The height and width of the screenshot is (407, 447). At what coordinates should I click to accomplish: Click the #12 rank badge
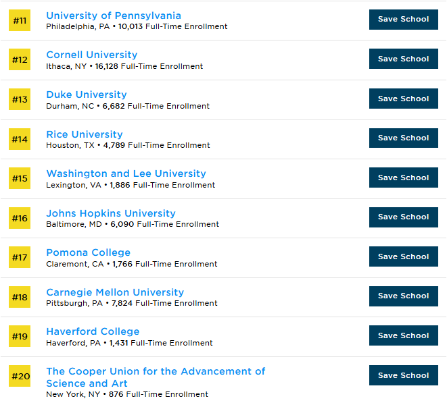(20, 59)
